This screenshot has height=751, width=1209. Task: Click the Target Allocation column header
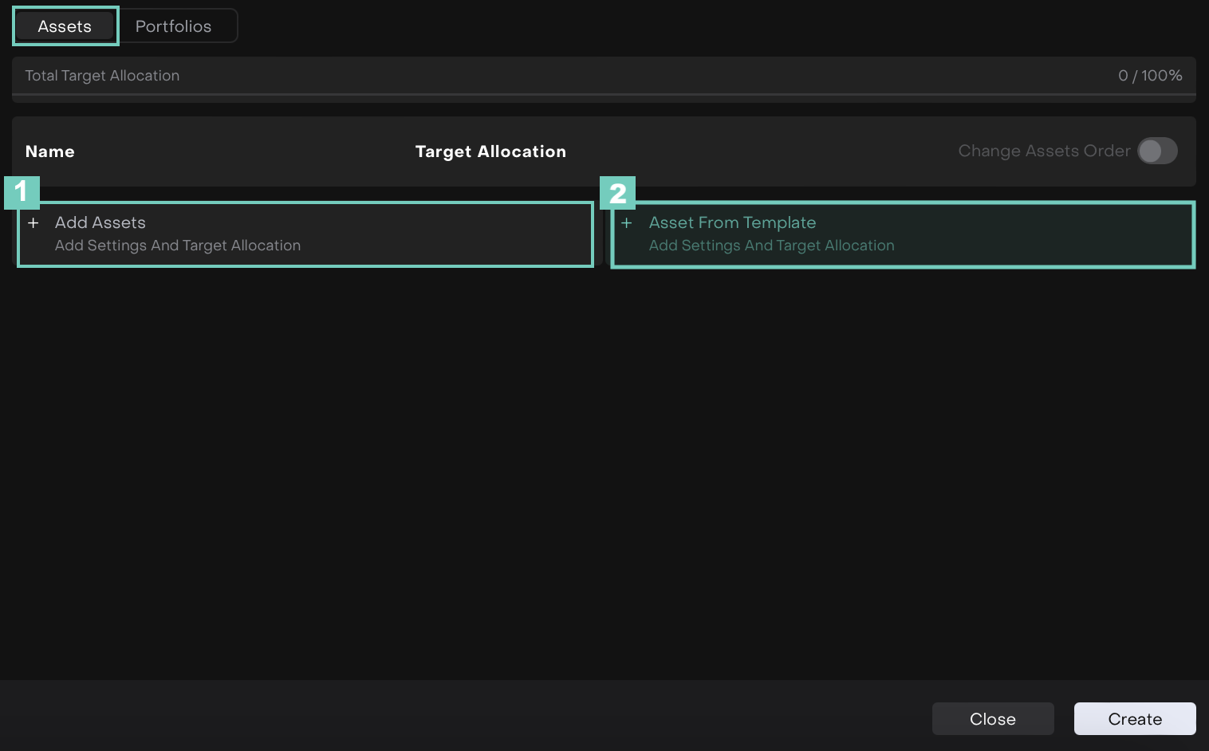490,151
